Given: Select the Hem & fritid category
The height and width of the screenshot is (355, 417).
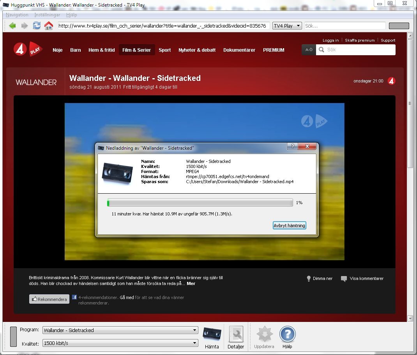Looking at the screenshot, I should (102, 50).
